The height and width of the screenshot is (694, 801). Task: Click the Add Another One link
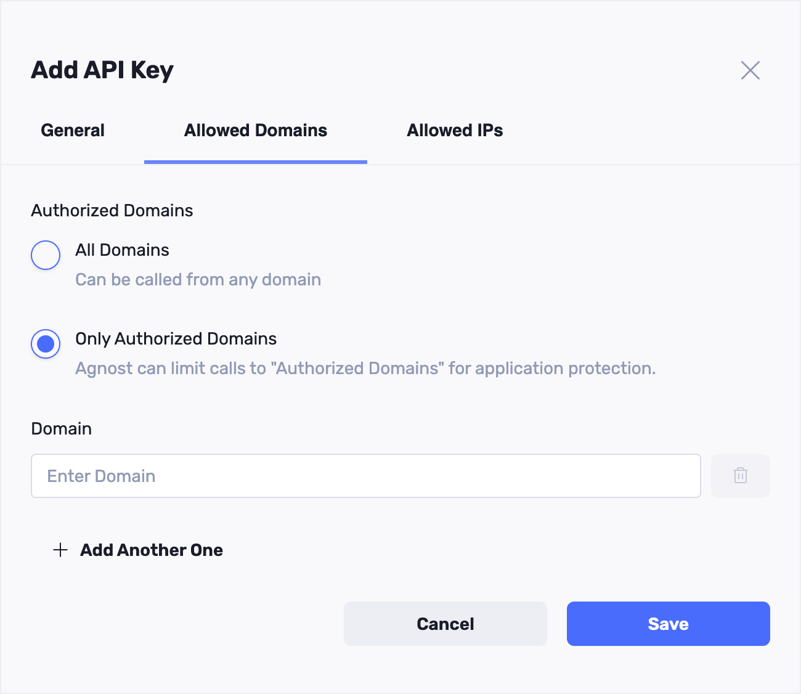152,550
